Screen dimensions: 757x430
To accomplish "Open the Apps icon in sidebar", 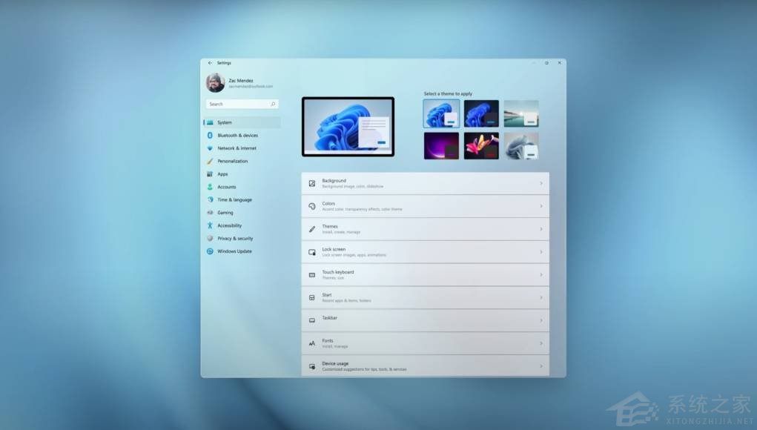I will pos(210,174).
